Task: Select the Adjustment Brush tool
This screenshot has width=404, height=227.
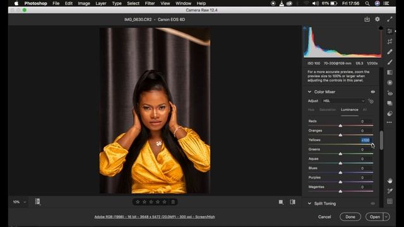Action: [390, 62]
